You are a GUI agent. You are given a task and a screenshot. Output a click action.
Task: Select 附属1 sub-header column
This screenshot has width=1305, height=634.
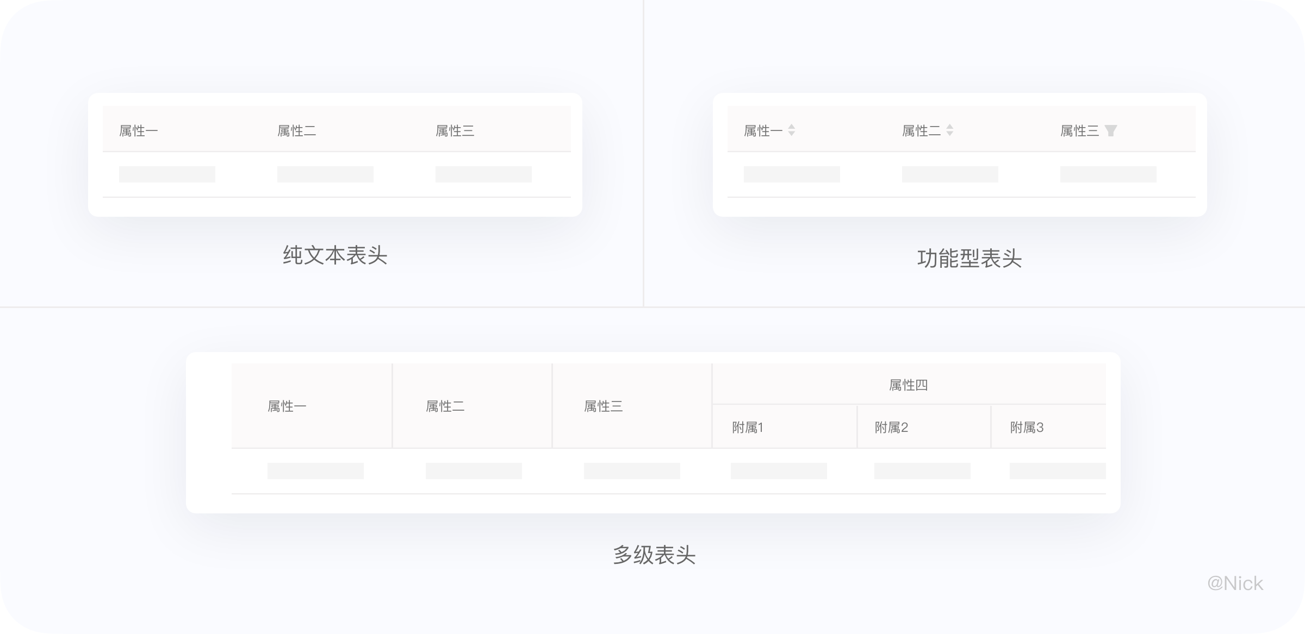pyautogui.click(x=748, y=428)
